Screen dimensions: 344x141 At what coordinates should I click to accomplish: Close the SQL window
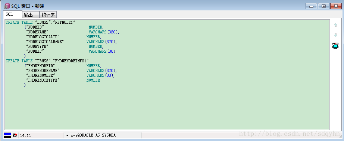pyautogui.click(x=336, y=6)
